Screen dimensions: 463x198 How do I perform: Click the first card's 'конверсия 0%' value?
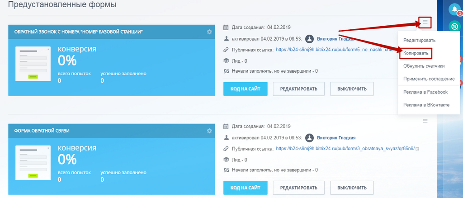coord(67,61)
